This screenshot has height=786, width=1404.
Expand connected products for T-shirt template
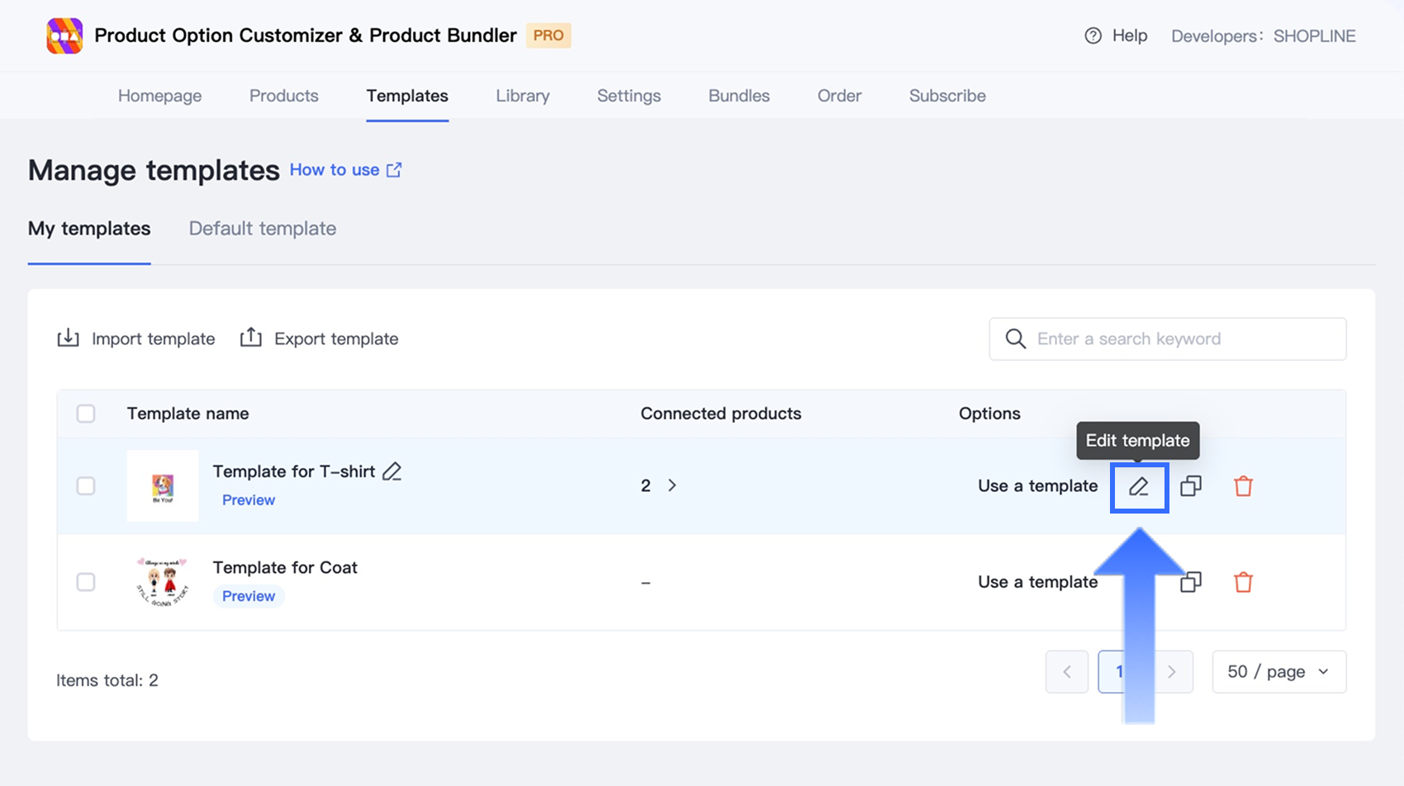point(671,485)
